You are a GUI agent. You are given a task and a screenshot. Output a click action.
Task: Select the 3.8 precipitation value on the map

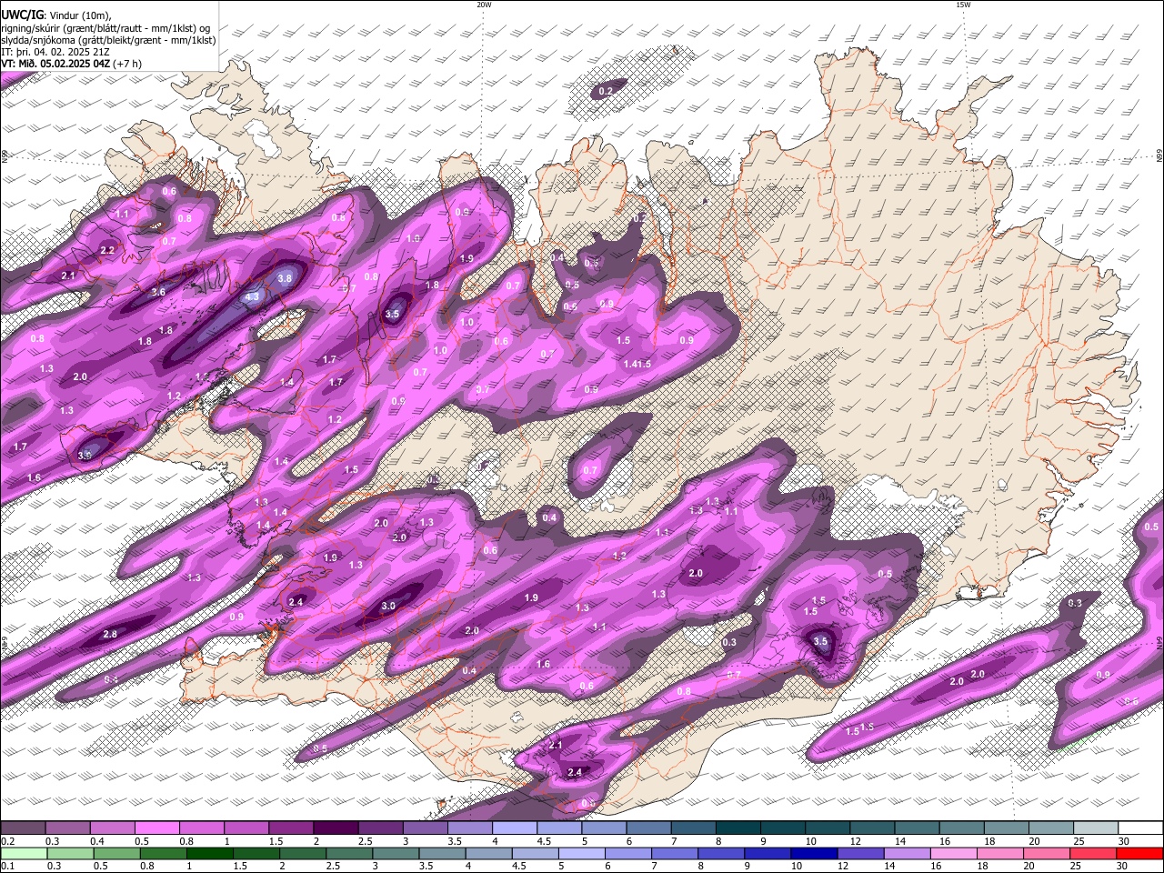click(285, 278)
